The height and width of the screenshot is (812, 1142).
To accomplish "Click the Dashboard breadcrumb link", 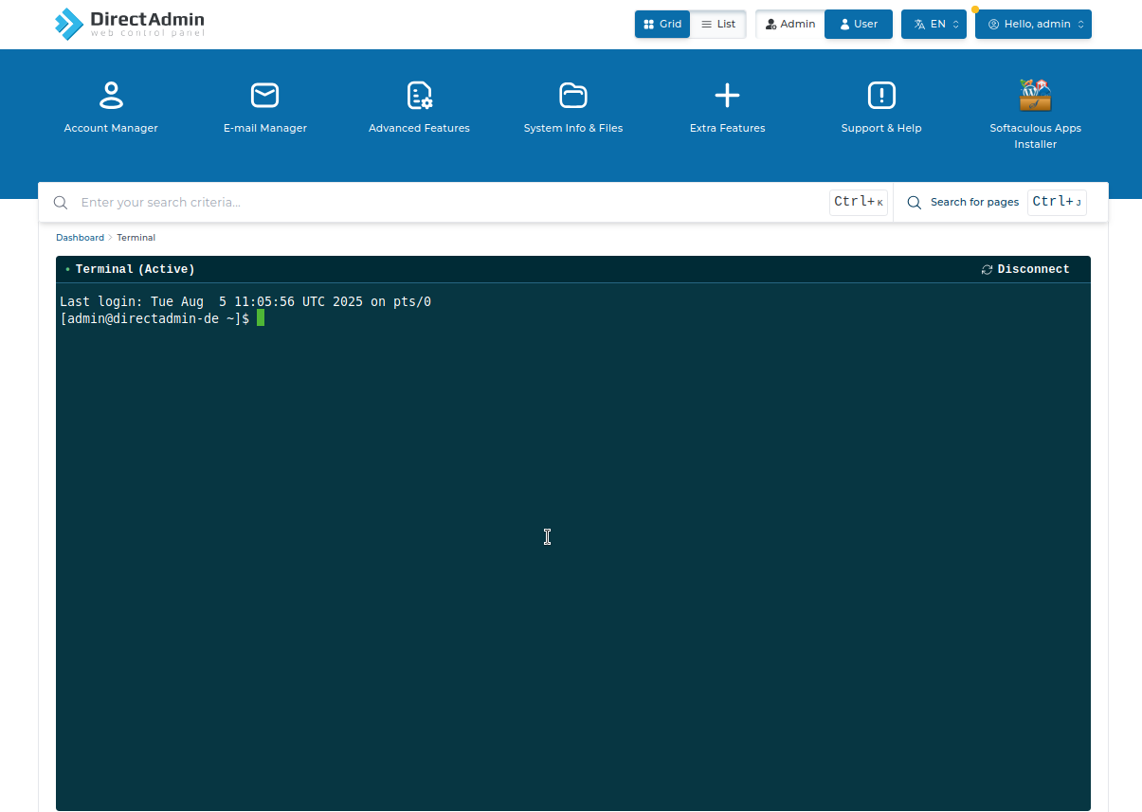I will [80, 238].
